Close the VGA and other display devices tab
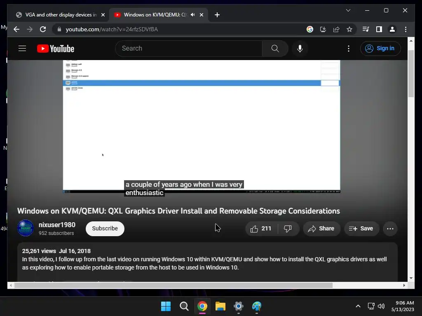This screenshot has width=422, height=316. [x=103, y=15]
